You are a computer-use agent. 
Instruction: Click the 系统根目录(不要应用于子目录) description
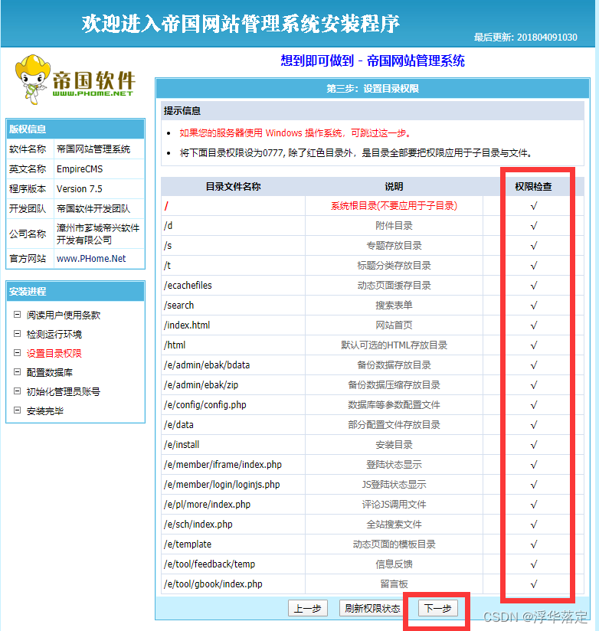pos(394,206)
